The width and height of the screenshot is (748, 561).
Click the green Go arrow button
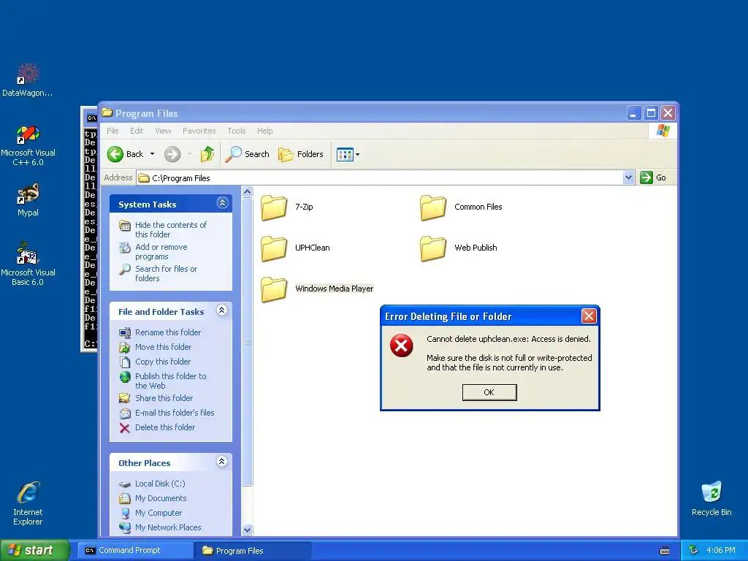pyautogui.click(x=646, y=178)
